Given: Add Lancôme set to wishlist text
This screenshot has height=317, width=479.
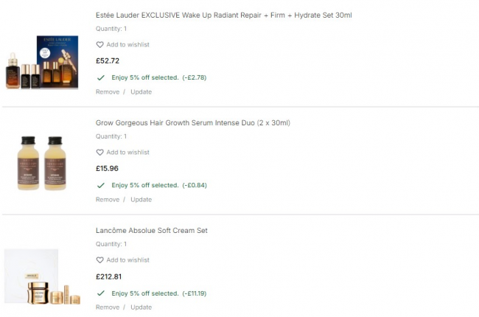Looking at the screenshot, I should coord(127,260).
